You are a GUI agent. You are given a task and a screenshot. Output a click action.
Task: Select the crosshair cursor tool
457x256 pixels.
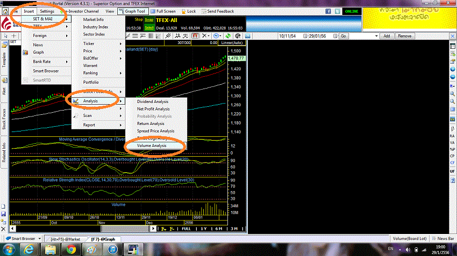click(13, 36)
